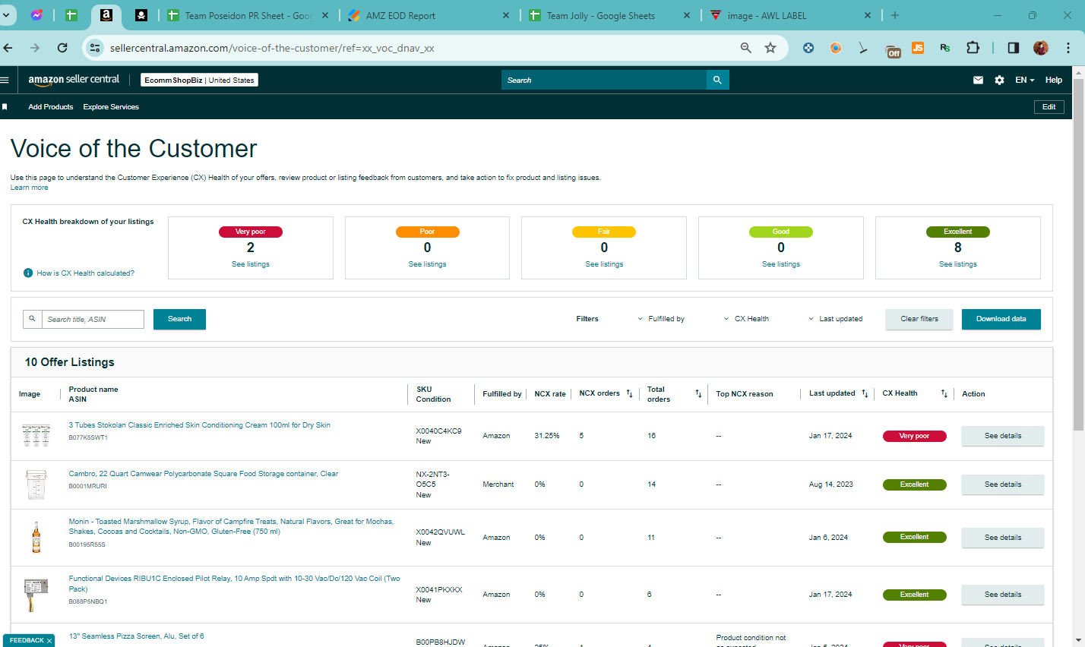Expand the CX Health filter
The width and height of the screenshot is (1085, 647).
(x=746, y=319)
